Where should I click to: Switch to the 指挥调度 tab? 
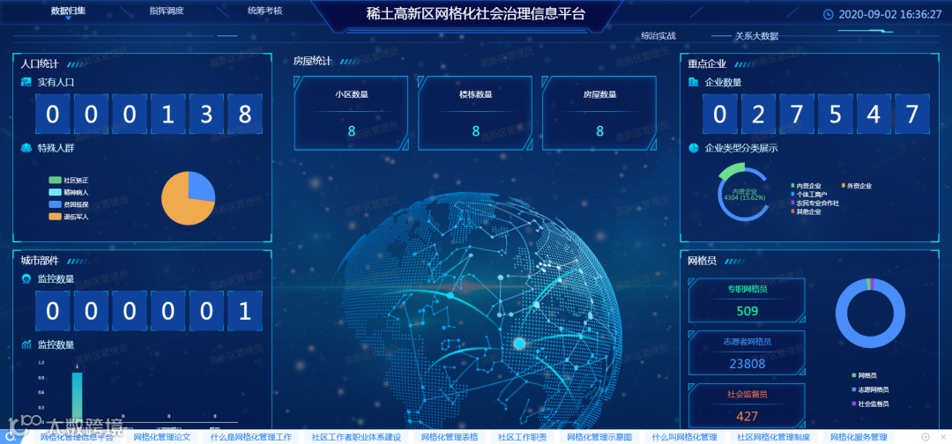pos(167,11)
